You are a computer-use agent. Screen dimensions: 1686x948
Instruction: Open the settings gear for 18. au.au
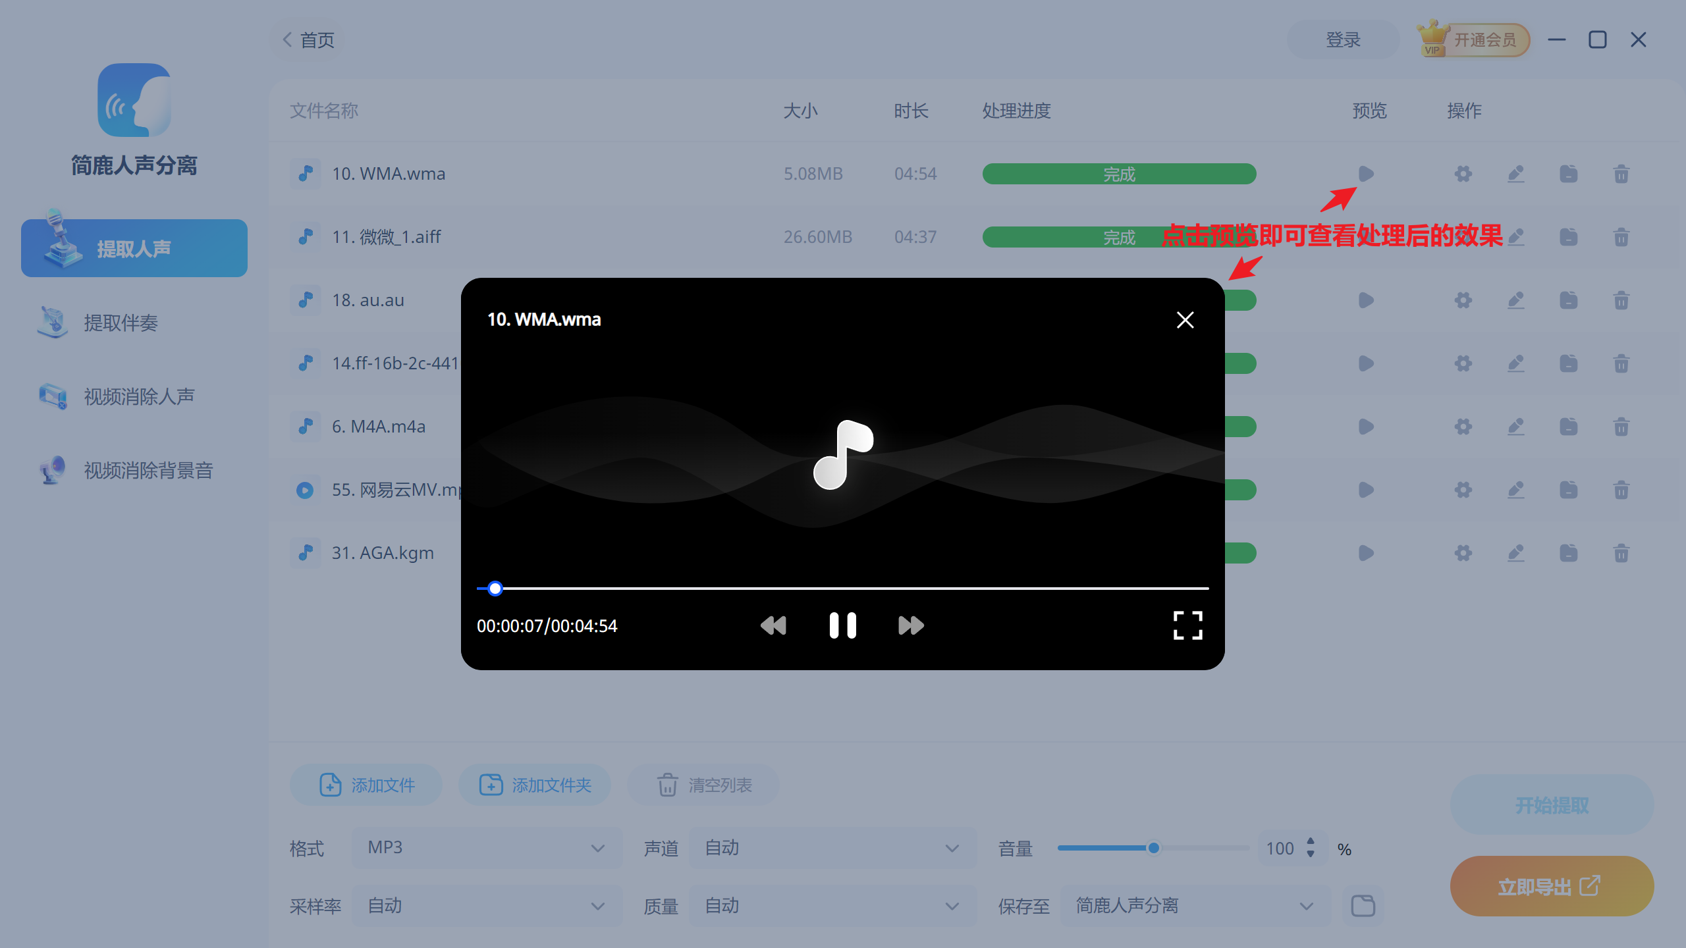tap(1463, 300)
